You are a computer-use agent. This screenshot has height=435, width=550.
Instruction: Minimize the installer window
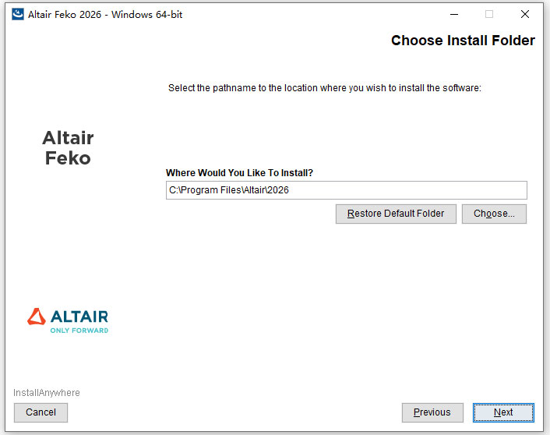(454, 14)
